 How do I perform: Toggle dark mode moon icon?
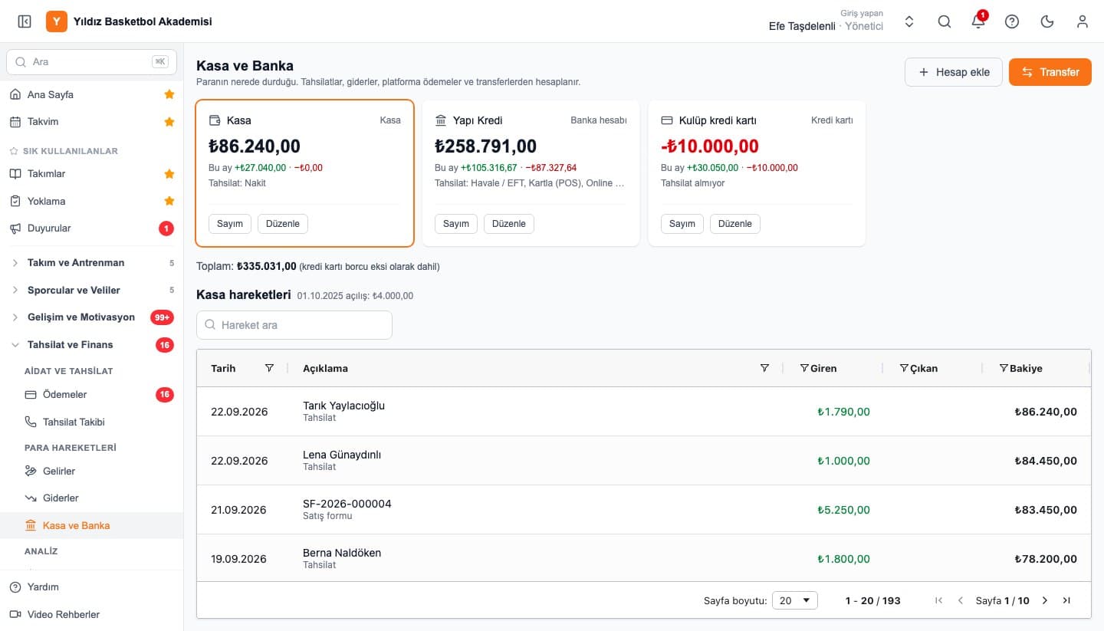pyautogui.click(x=1047, y=21)
